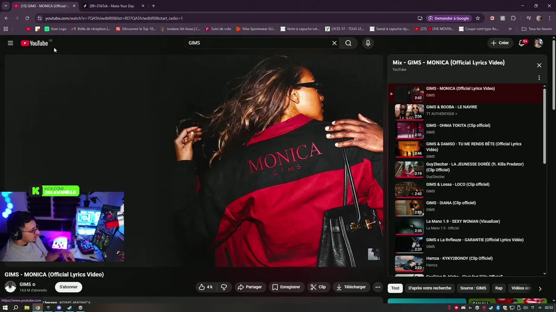
Task: Open the GIMS channel avatar
Action: pyautogui.click(x=10, y=287)
